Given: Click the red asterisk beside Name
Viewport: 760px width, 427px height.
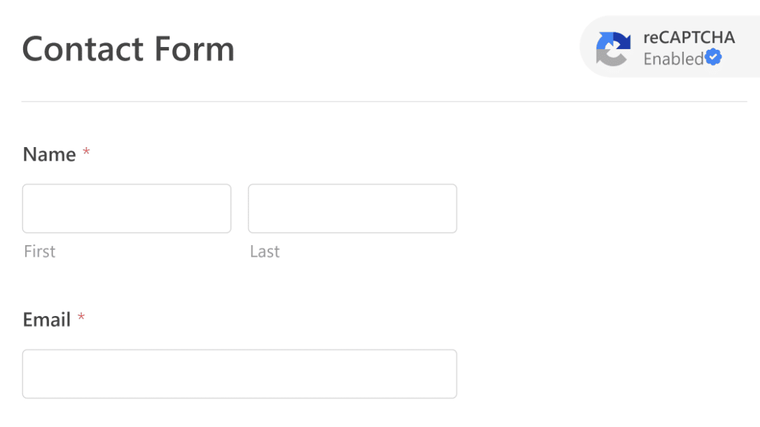Looking at the screenshot, I should click(86, 152).
